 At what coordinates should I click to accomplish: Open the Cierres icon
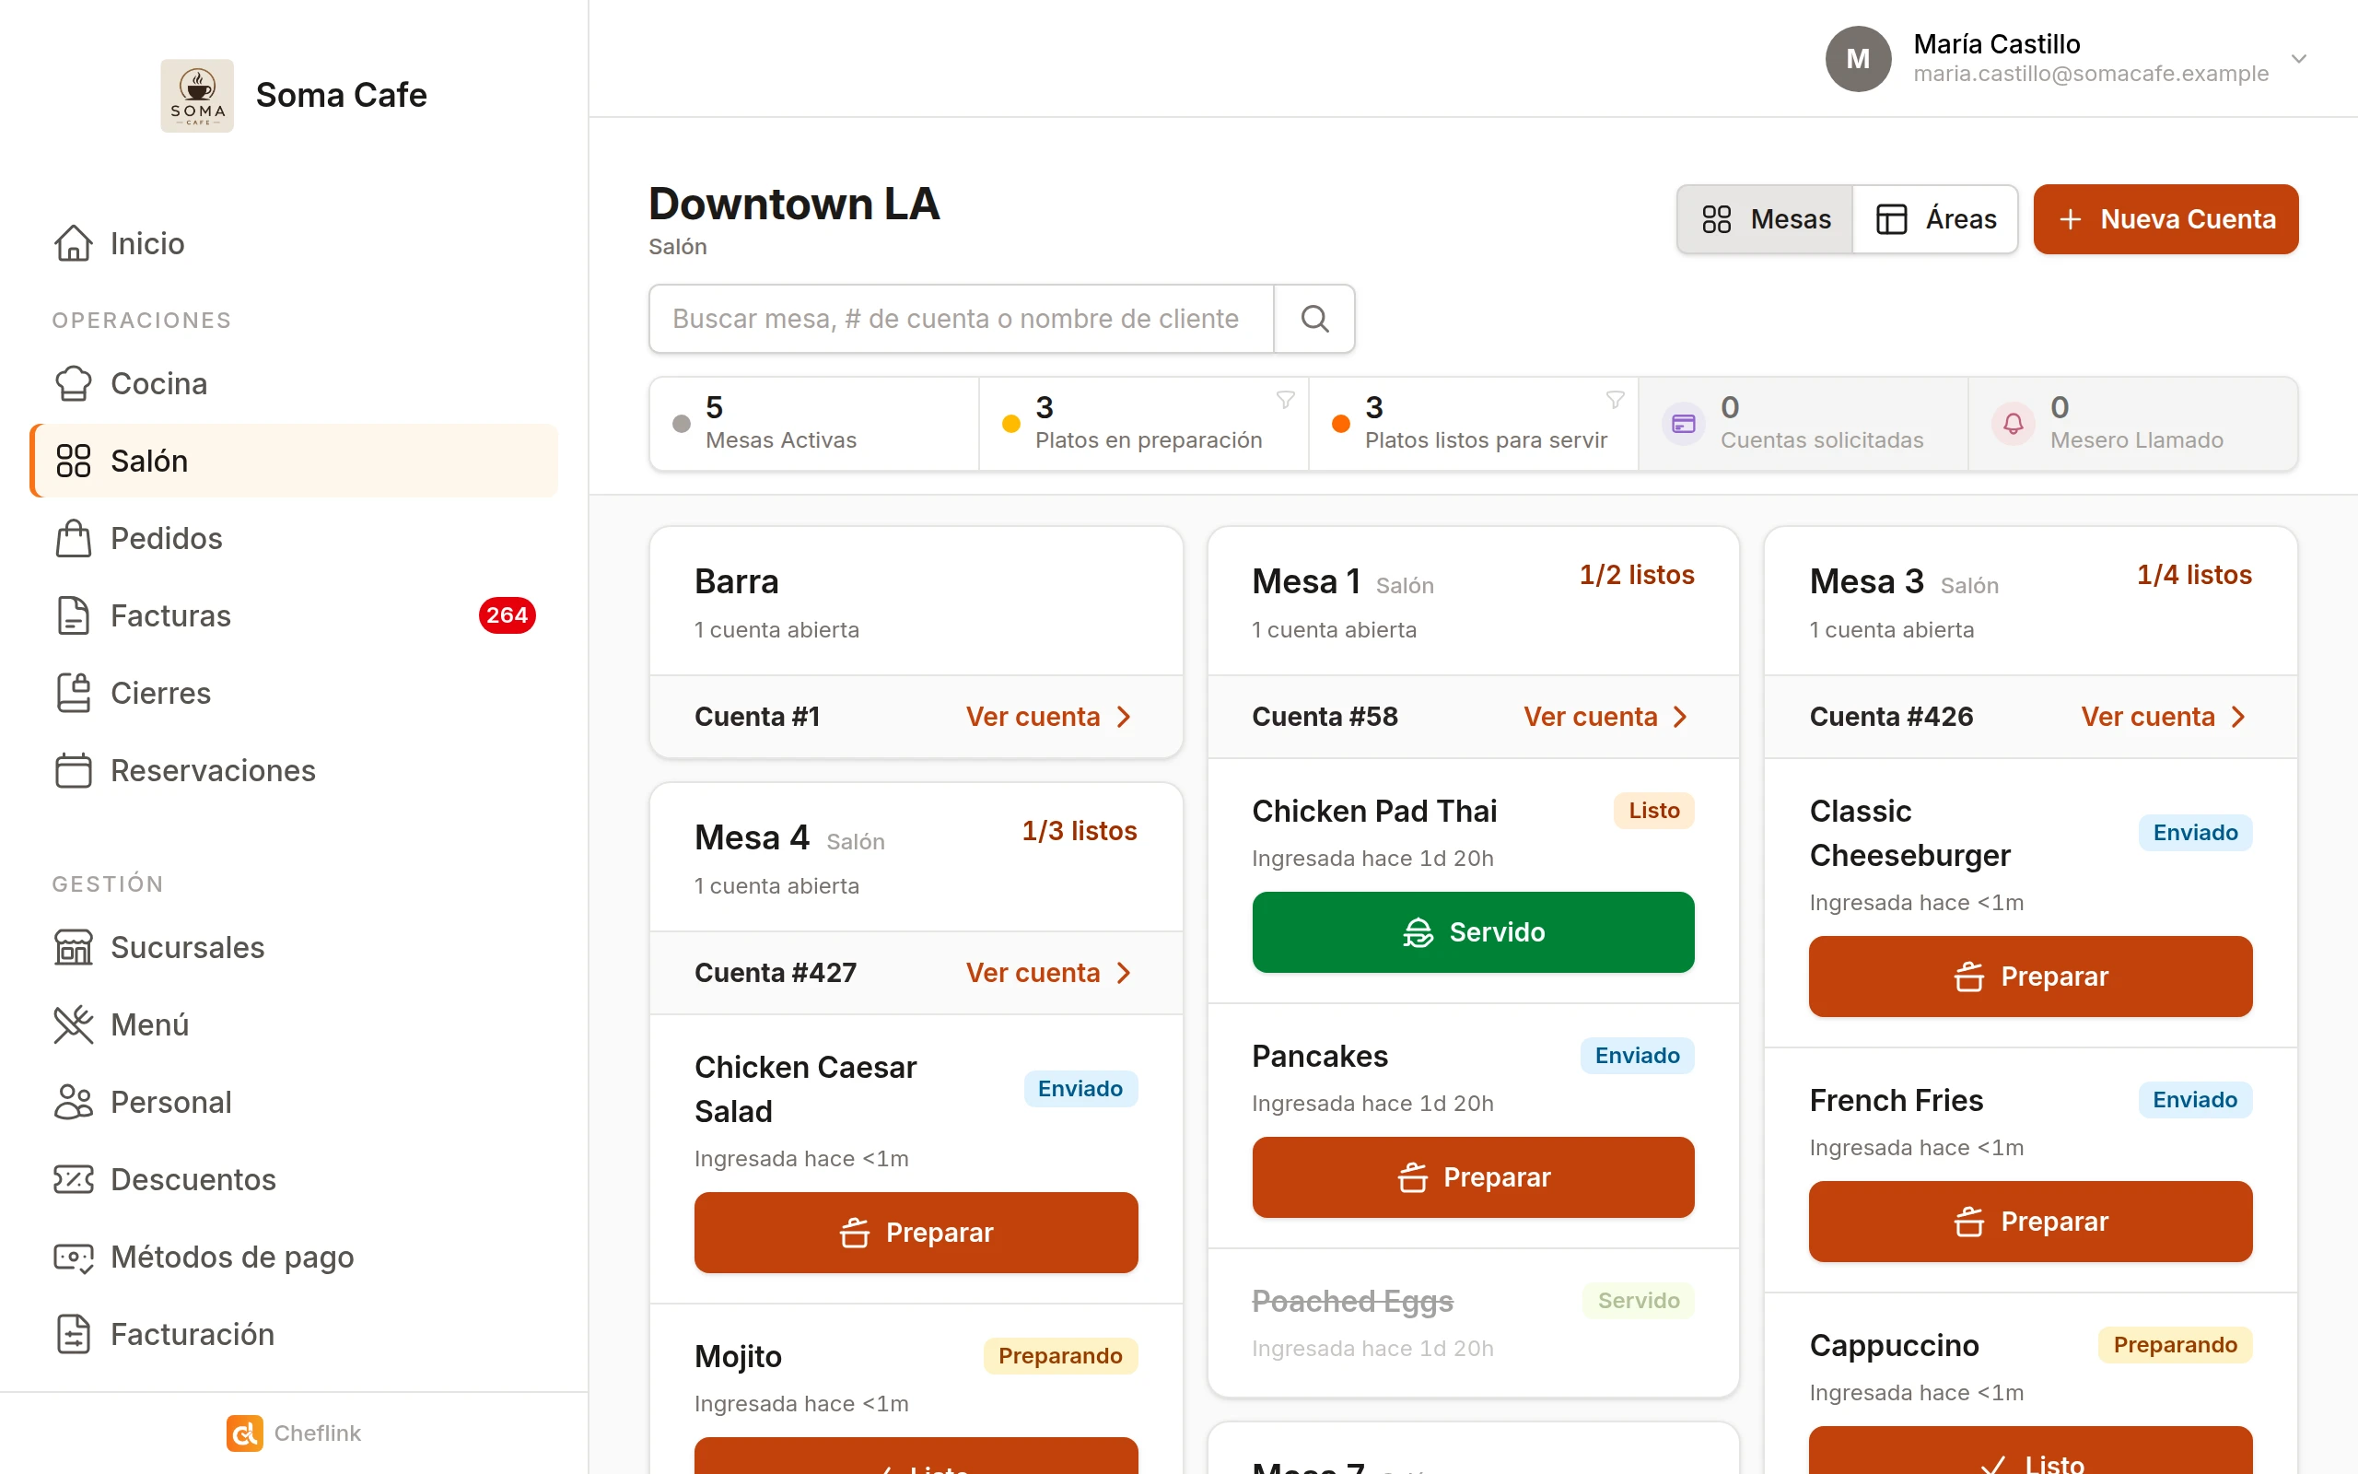[x=73, y=693]
